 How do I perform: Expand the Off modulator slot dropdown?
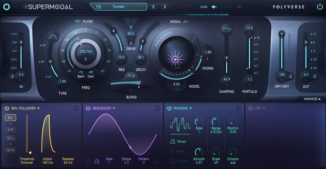coord(264,108)
